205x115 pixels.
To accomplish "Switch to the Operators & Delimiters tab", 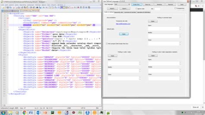I will pyautogui.click(x=143, y=12).
